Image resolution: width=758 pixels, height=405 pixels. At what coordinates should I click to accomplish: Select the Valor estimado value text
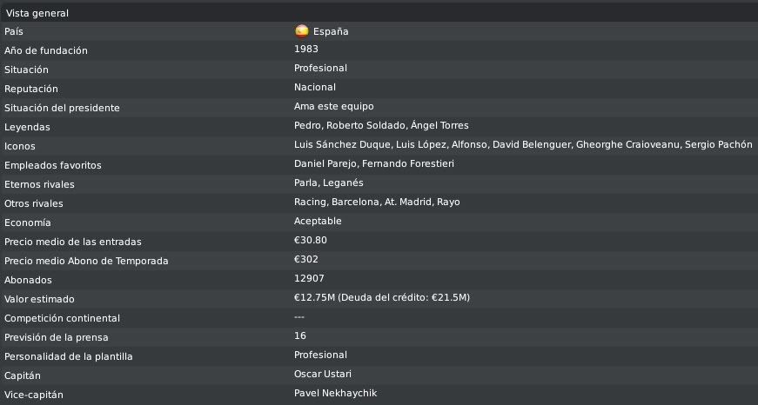click(382, 297)
